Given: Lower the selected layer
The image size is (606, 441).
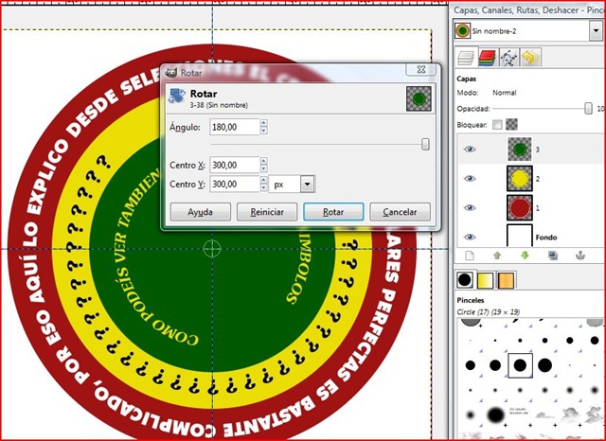Looking at the screenshot, I should point(525,256).
